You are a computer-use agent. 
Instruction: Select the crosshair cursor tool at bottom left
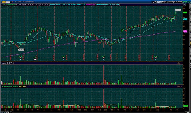(2, 112)
